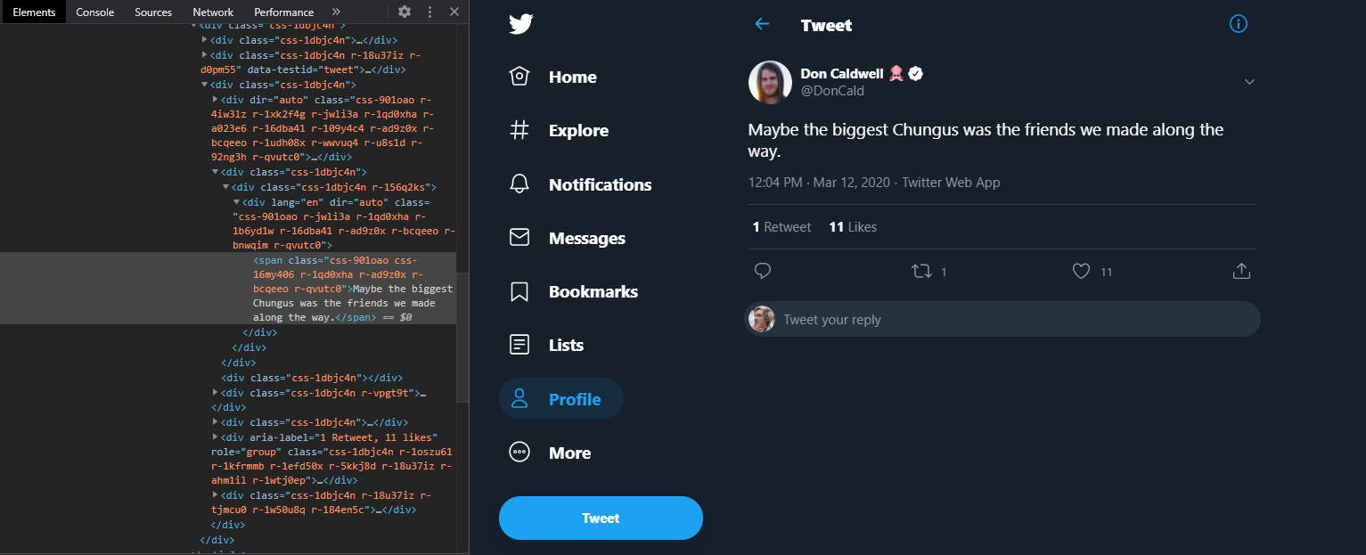The width and height of the screenshot is (1366, 555).
Task: Click the reply speech bubble icon
Action: coord(762,271)
